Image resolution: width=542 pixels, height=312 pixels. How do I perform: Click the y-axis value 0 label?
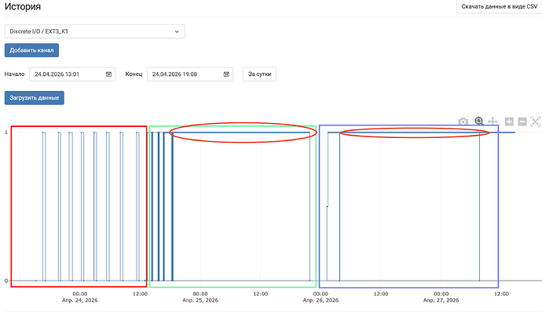5,281
